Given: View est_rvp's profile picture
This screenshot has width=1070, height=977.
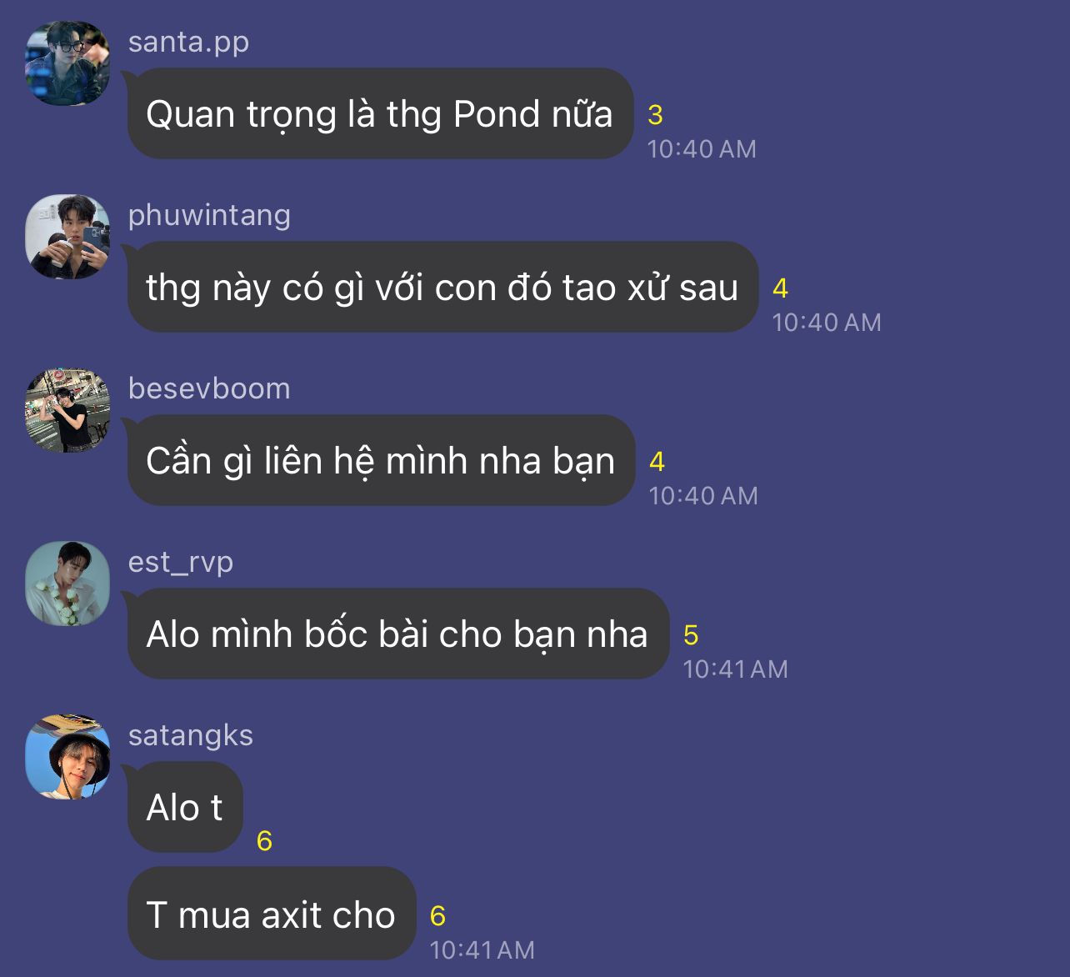Looking at the screenshot, I should click(67, 584).
